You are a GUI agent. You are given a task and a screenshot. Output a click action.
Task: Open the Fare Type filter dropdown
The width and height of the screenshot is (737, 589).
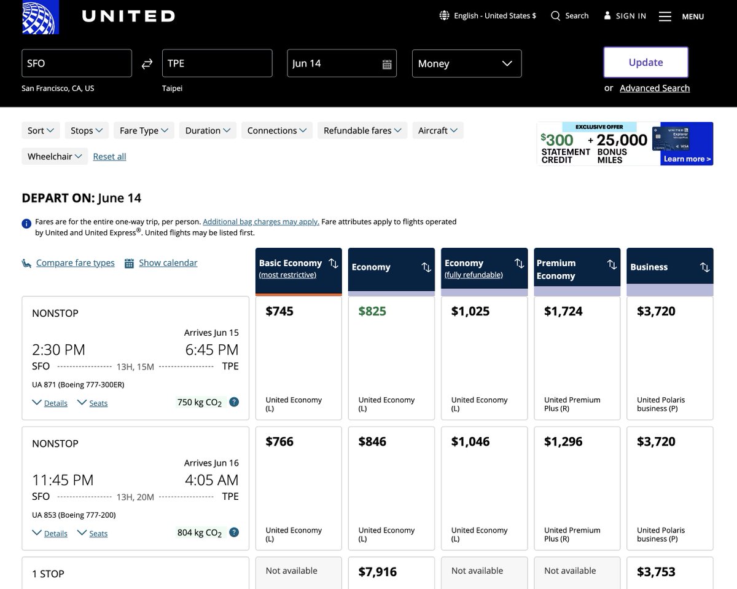144,130
